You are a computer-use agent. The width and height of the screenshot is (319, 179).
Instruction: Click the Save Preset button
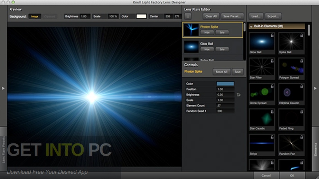[232, 16]
